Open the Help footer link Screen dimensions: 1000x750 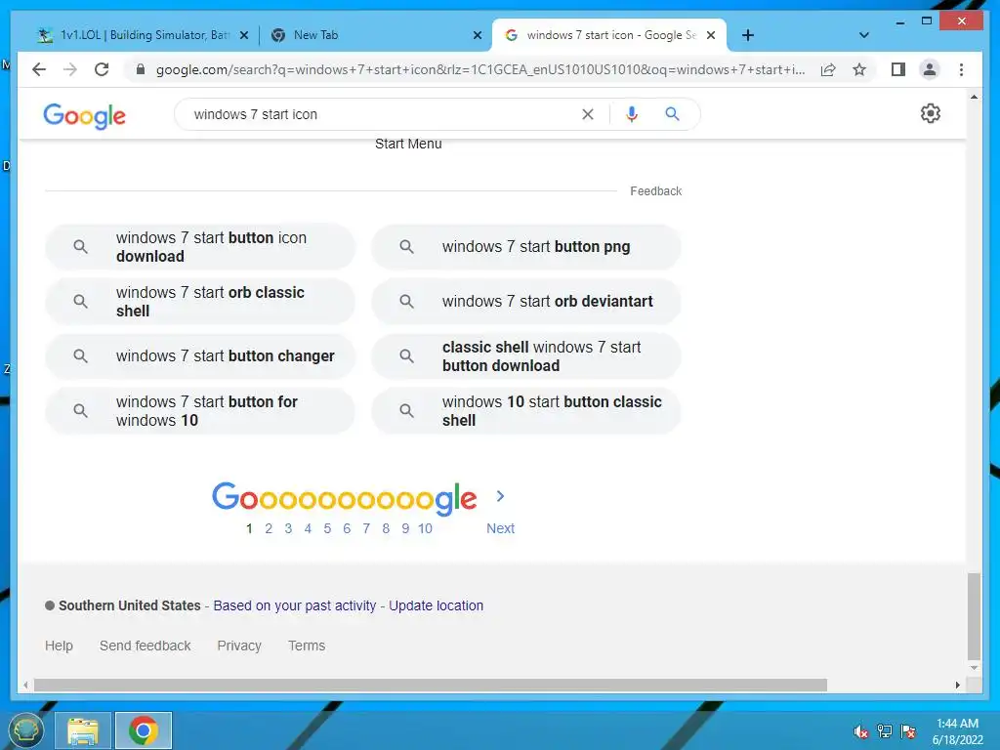pos(59,646)
